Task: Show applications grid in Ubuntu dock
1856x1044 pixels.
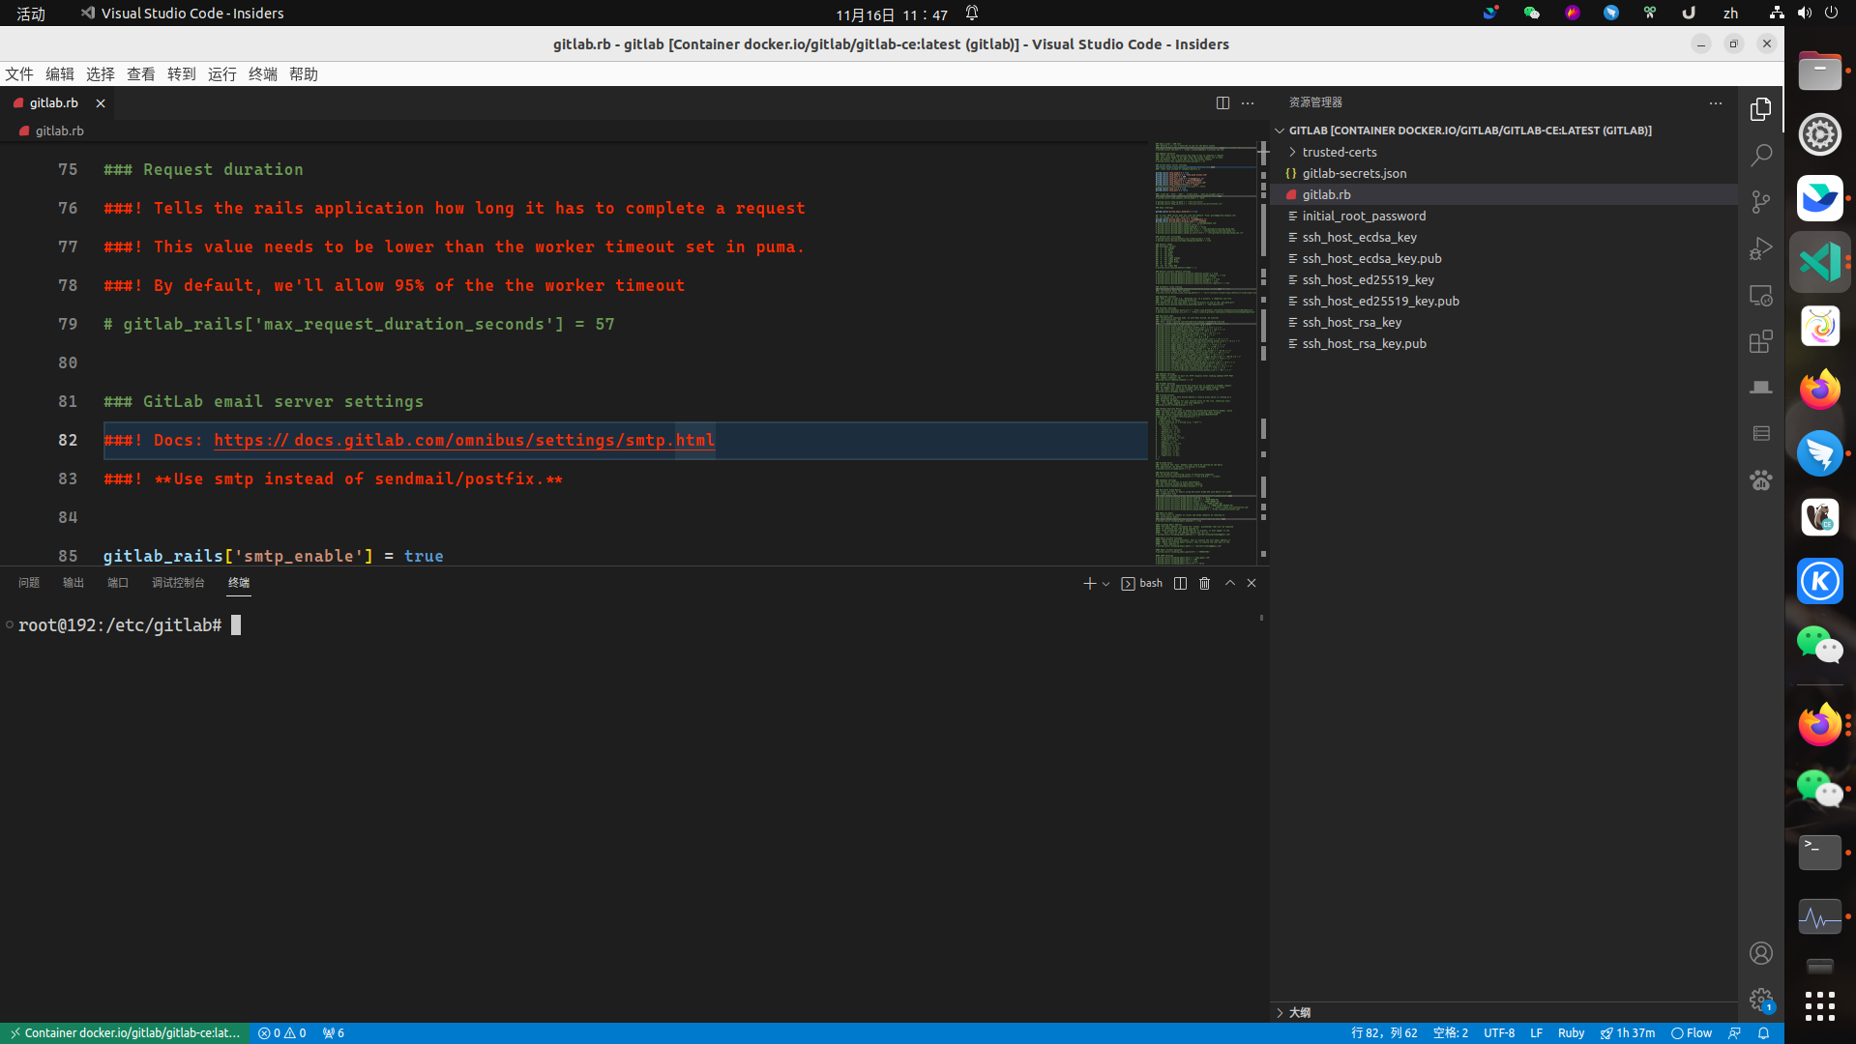Action: click(1819, 1006)
